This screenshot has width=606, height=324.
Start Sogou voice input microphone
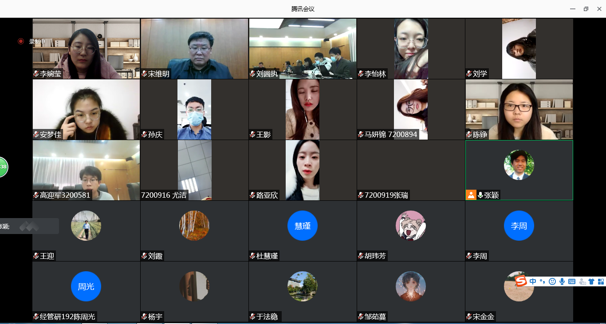click(x=562, y=281)
